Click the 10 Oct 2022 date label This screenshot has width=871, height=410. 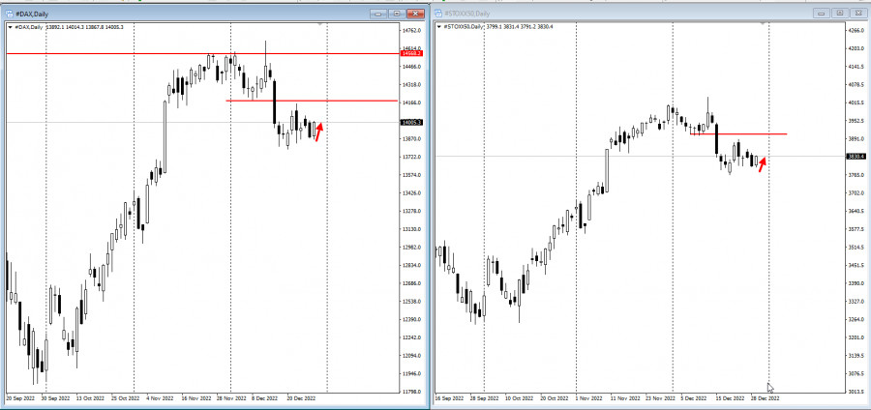[520, 398]
